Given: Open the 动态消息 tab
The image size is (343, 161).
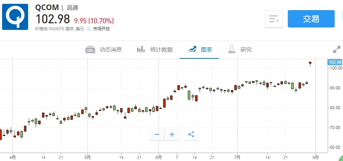Looking at the screenshot, I should 104,49.
